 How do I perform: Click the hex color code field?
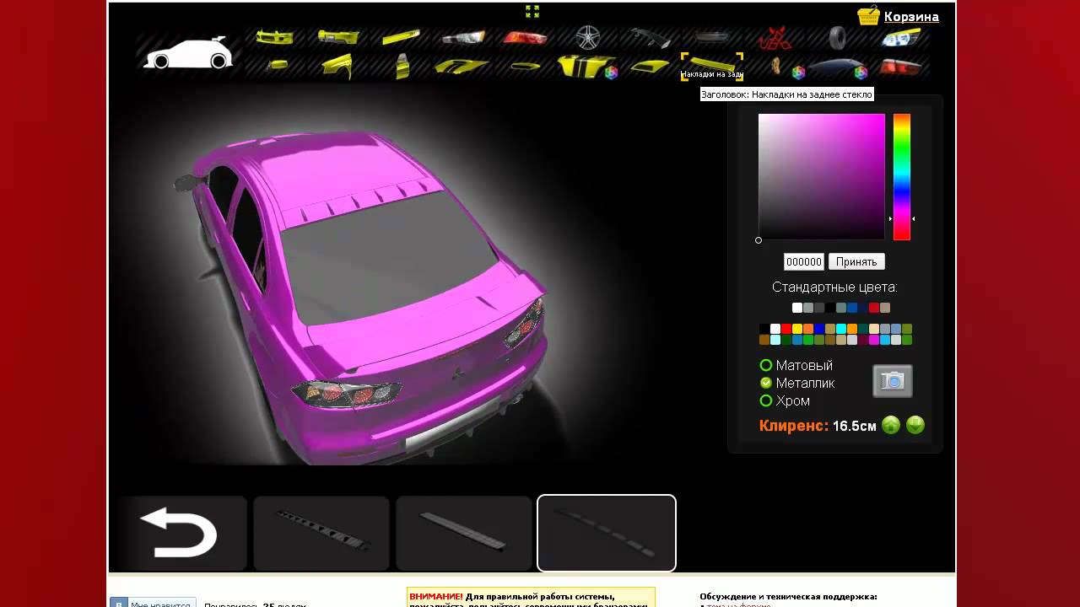point(803,261)
